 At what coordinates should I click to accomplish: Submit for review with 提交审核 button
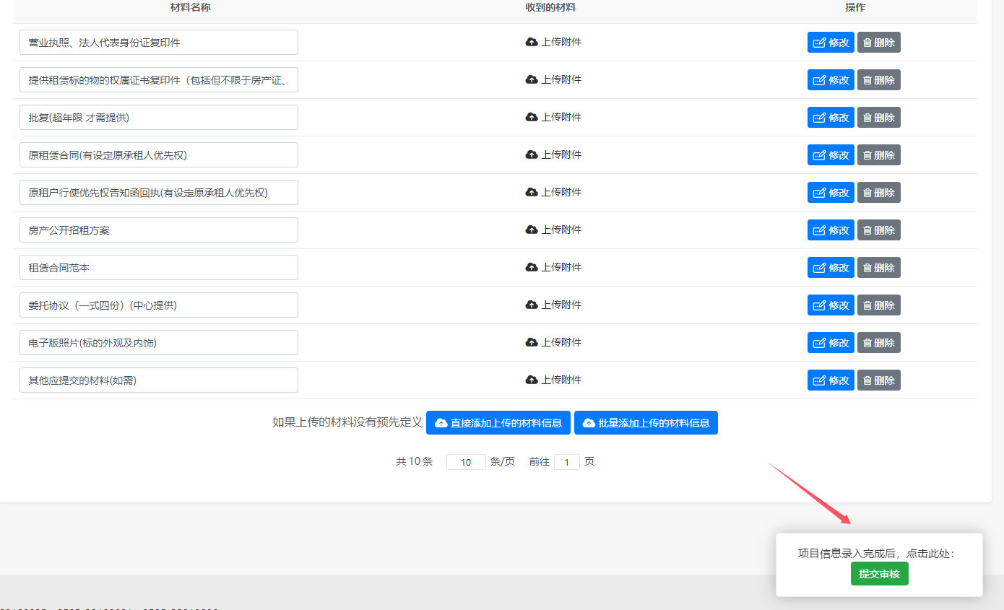click(879, 574)
